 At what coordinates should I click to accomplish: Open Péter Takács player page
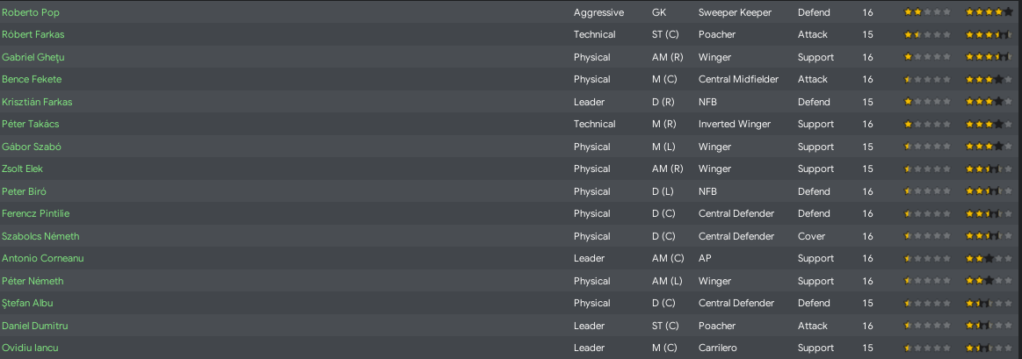tap(31, 124)
